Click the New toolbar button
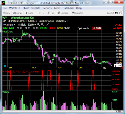 click(x=7, y=13)
